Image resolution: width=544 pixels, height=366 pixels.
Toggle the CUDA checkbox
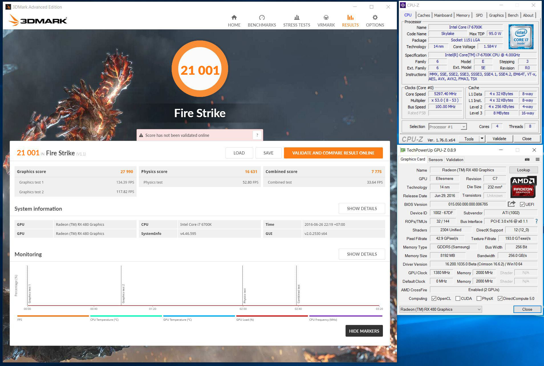pos(458,298)
